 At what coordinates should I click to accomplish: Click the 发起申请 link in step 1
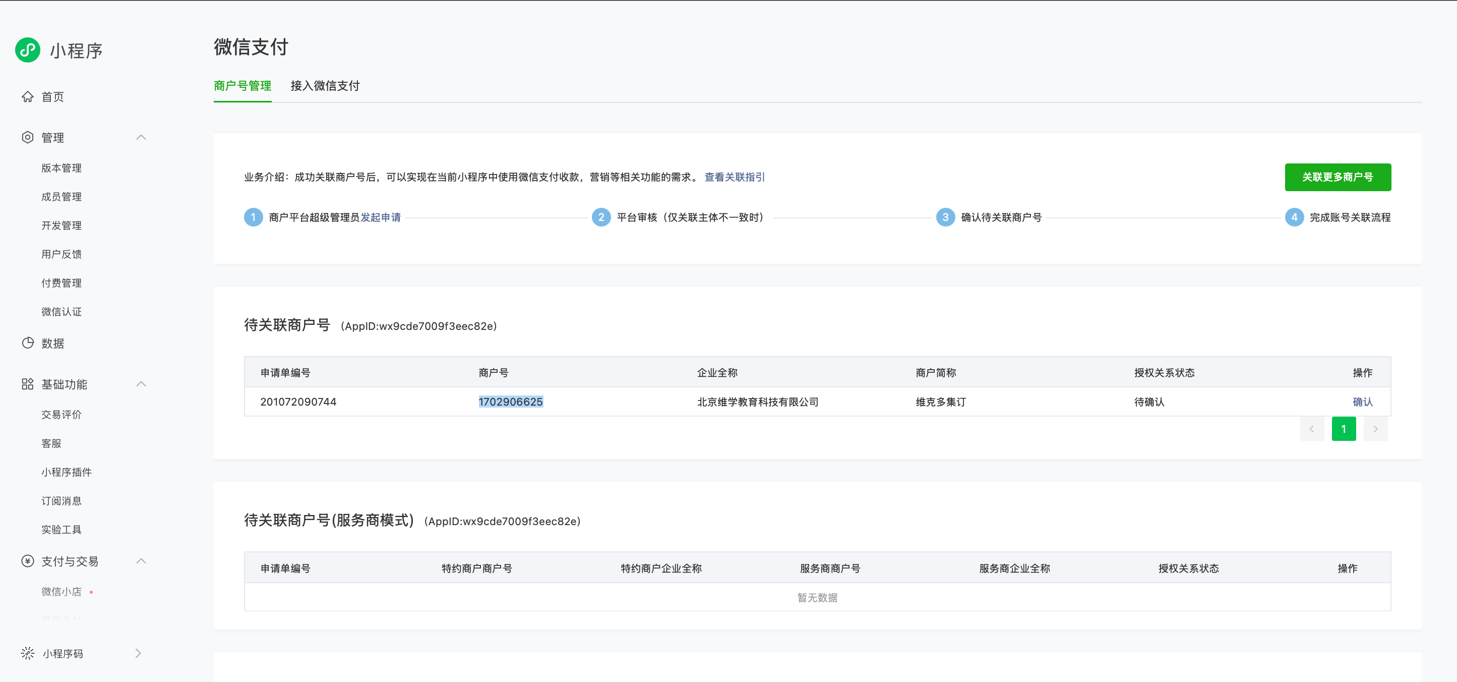[381, 217]
